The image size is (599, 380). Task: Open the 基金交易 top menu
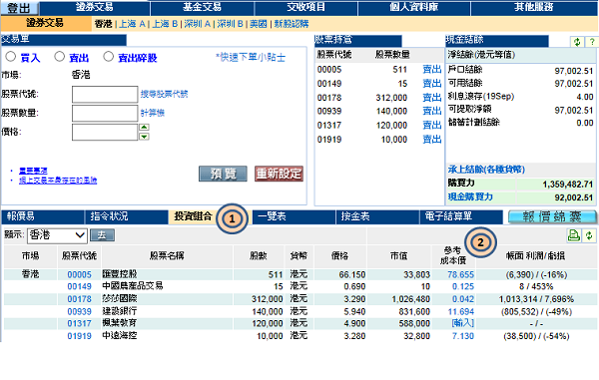pos(202,7)
